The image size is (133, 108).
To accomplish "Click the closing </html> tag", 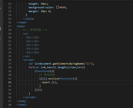I will pyautogui.click(x=22, y=105).
